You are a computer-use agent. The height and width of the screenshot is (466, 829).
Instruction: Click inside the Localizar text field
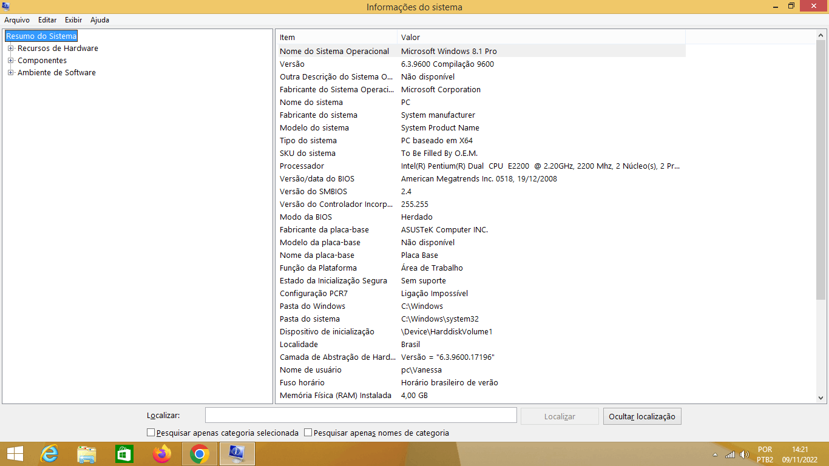click(x=361, y=416)
